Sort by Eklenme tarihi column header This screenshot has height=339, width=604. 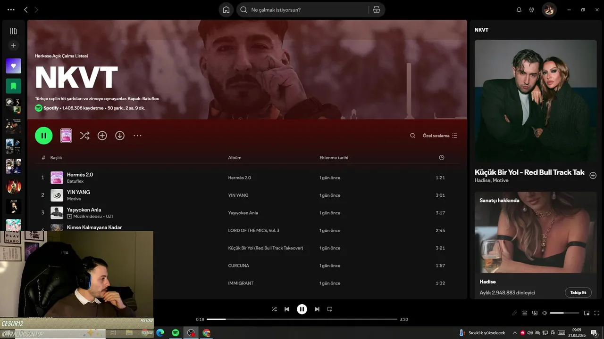click(x=334, y=158)
